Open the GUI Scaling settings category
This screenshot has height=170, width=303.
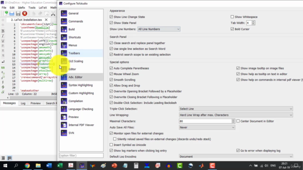81,61
